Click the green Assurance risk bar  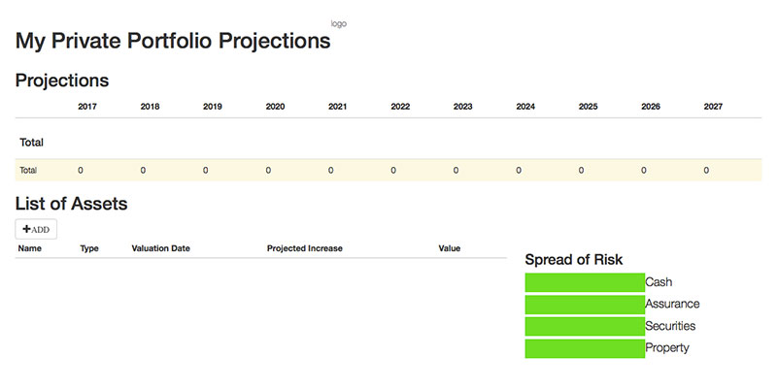point(585,305)
